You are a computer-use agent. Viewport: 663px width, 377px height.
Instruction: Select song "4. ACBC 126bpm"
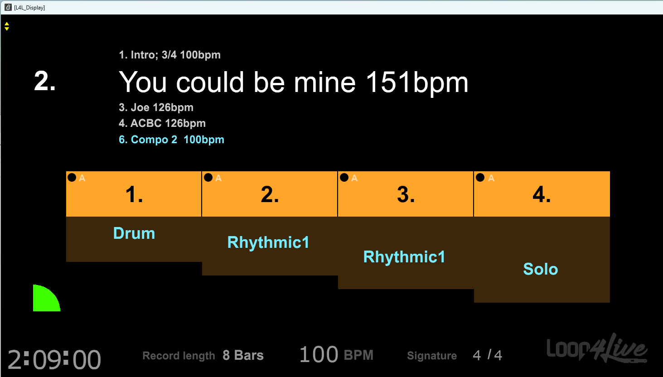(x=162, y=123)
